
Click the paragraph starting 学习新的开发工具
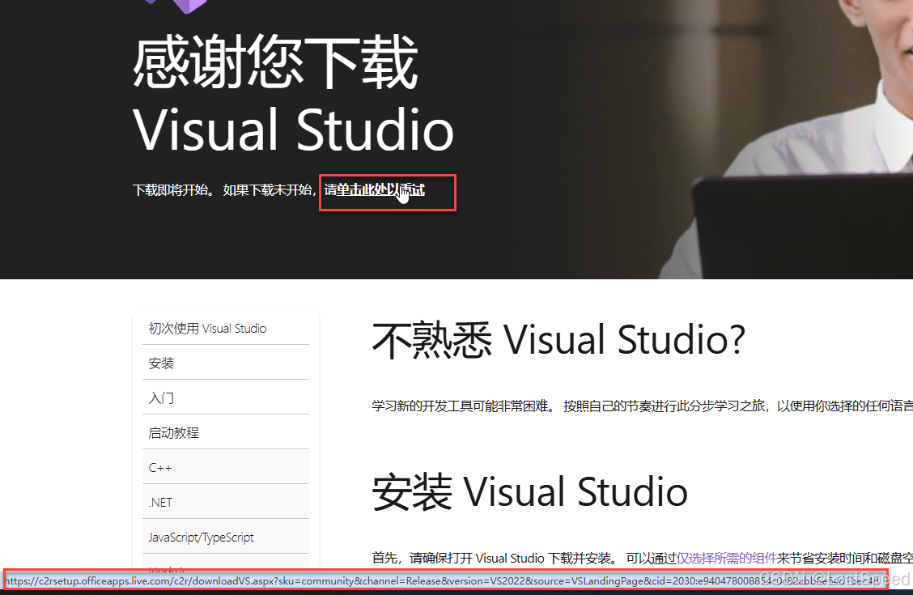(x=642, y=406)
